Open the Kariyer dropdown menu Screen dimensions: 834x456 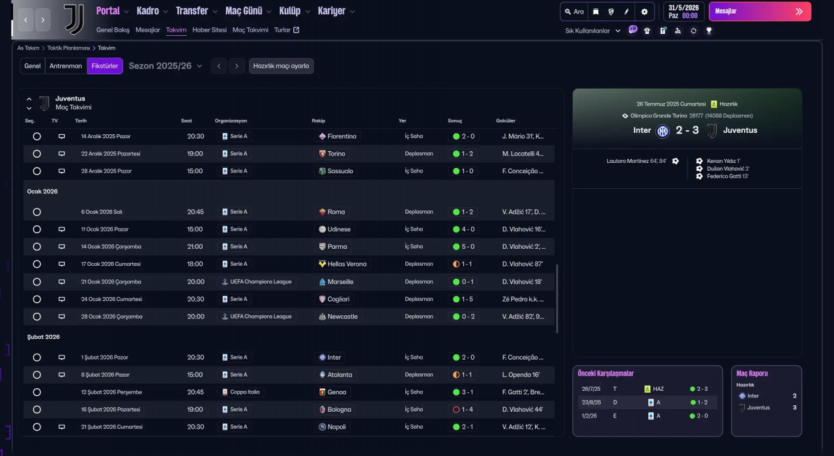[x=336, y=11]
